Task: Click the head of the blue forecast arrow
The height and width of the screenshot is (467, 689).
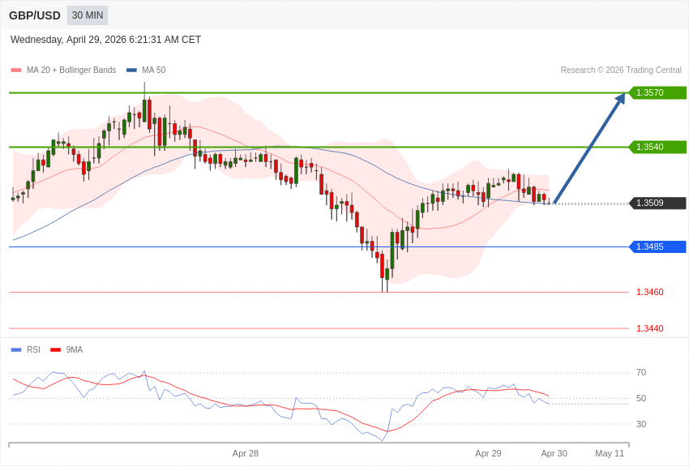Action: tap(620, 99)
